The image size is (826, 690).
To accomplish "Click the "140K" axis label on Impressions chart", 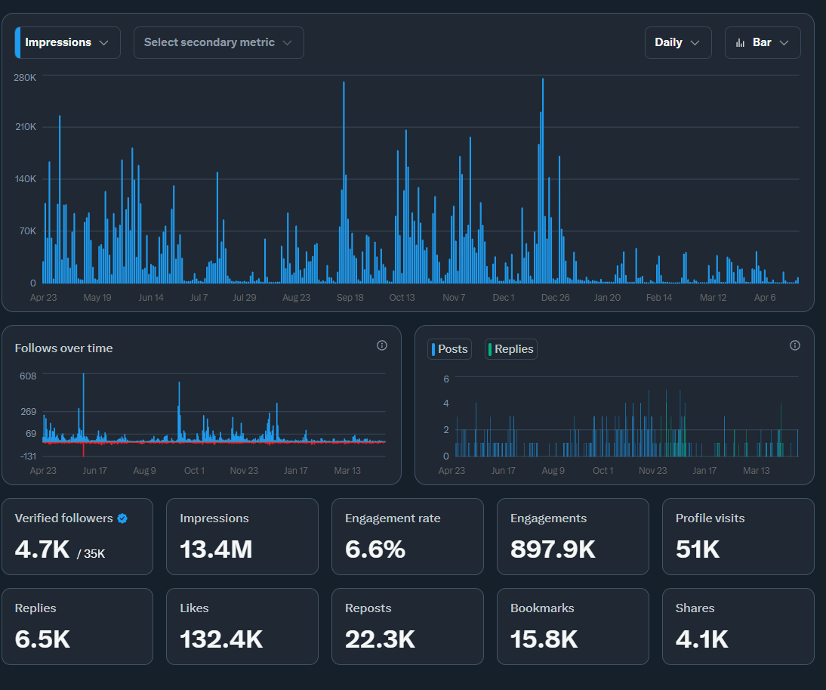I will (x=25, y=178).
